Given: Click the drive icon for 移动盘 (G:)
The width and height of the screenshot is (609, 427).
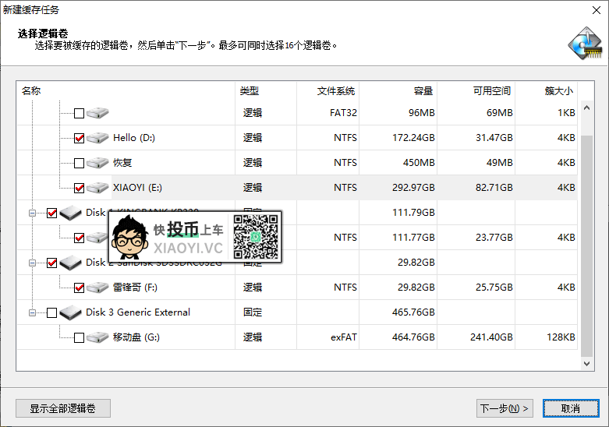Looking at the screenshot, I should click(x=97, y=337).
